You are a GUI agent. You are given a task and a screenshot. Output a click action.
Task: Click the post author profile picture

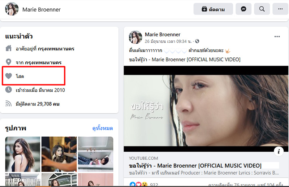tap(135, 38)
